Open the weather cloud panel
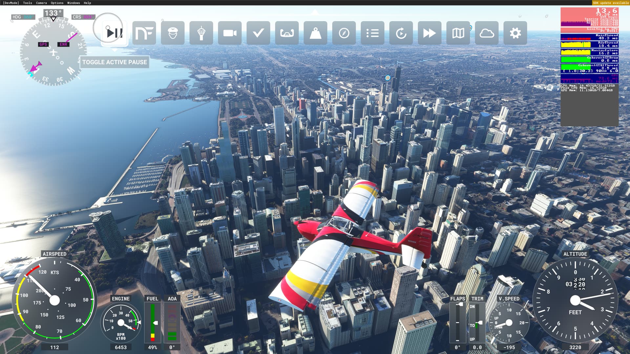The width and height of the screenshot is (630, 354). tap(487, 33)
